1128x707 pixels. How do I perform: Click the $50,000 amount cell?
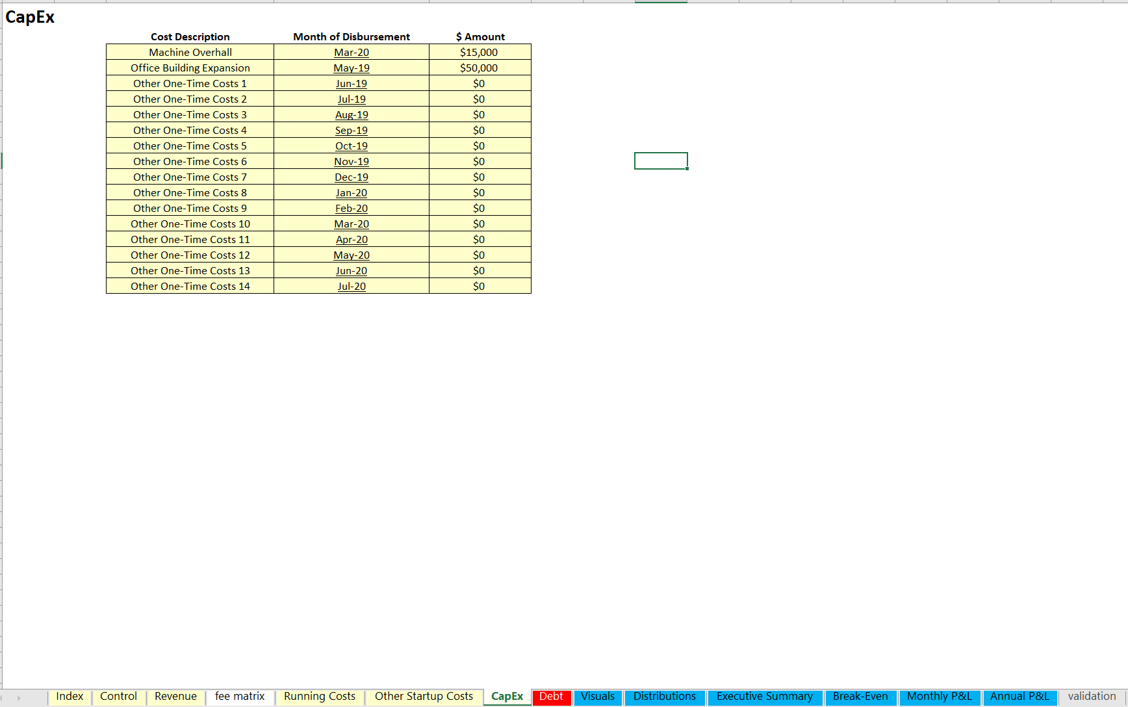[480, 68]
